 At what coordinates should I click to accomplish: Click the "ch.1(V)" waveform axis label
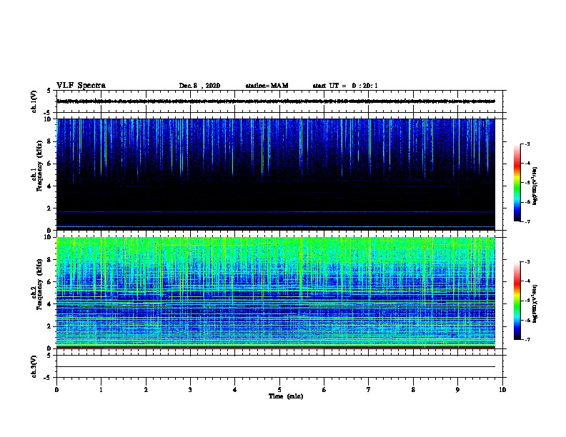pyautogui.click(x=34, y=101)
